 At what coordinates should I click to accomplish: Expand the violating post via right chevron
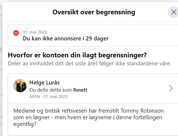pos(171,88)
